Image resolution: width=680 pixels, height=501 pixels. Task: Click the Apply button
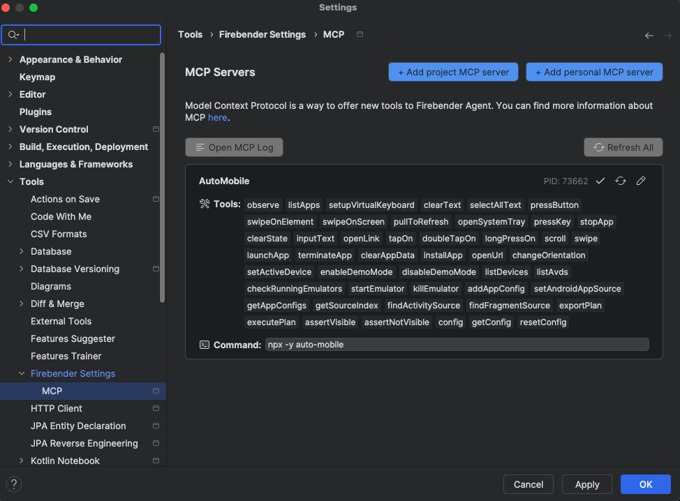point(587,484)
